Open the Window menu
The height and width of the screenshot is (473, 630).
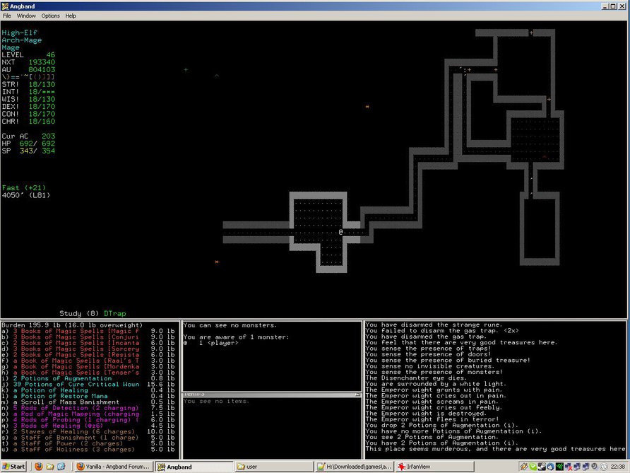click(x=26, y=16)
